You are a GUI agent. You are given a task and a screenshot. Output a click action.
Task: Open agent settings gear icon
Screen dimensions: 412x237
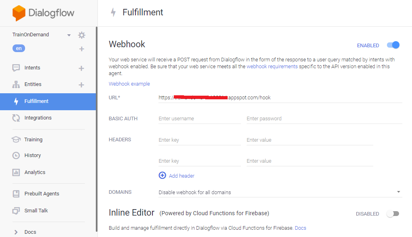pos(82,35)
